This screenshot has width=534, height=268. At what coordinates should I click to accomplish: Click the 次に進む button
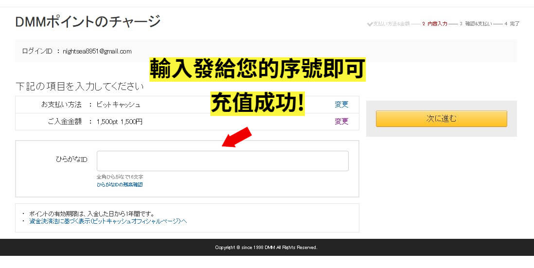click(442, 119)
